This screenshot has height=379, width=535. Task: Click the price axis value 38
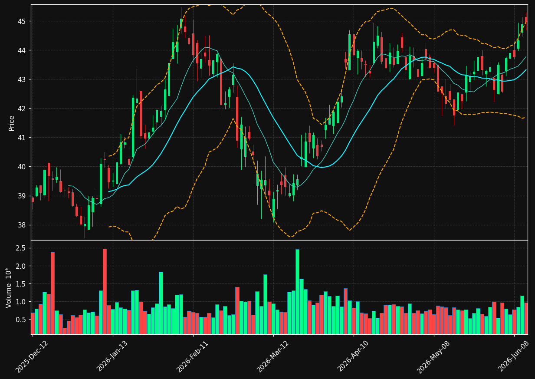pyautogui.click(x=23, y=225)
